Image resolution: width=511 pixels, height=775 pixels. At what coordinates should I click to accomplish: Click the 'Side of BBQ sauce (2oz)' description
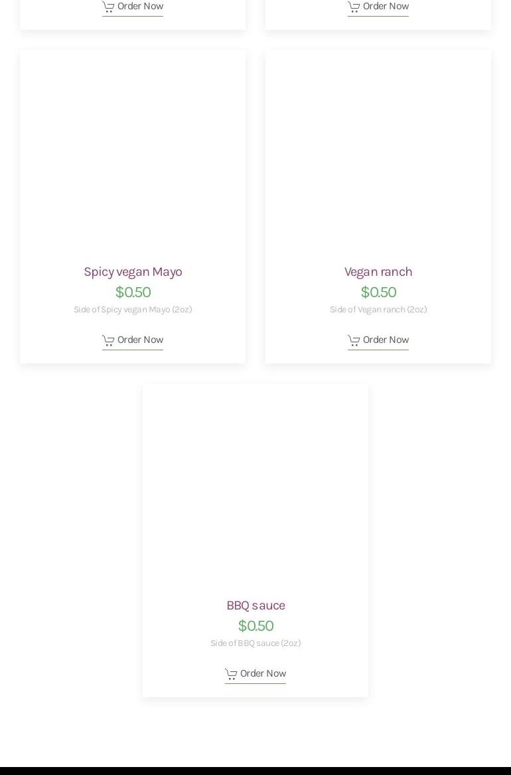pos(256,643)
